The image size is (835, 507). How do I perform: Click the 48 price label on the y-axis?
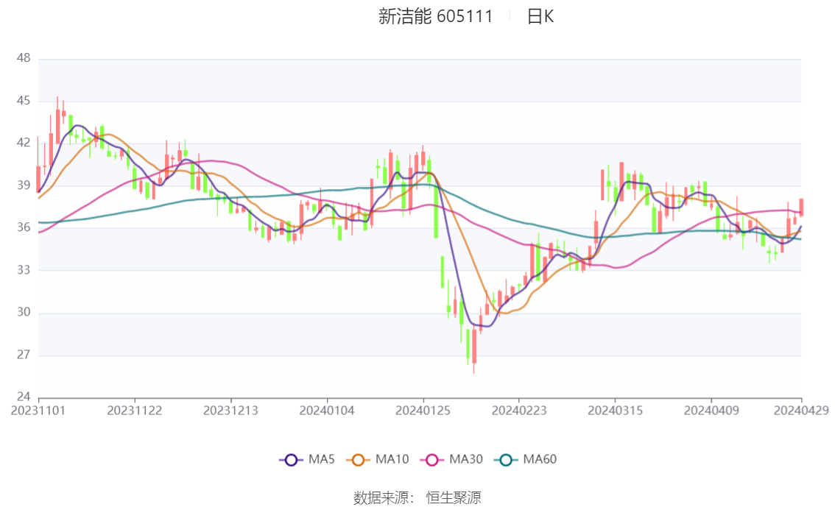23,58
